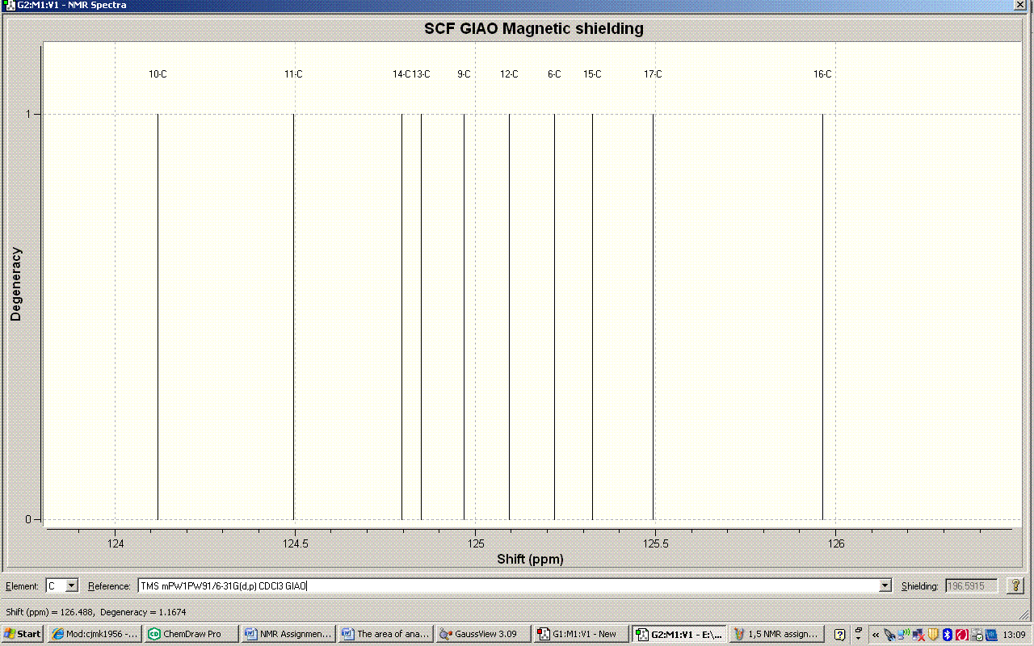
Task: Click the blue notebook tray icon
Action: coord(990,635)
